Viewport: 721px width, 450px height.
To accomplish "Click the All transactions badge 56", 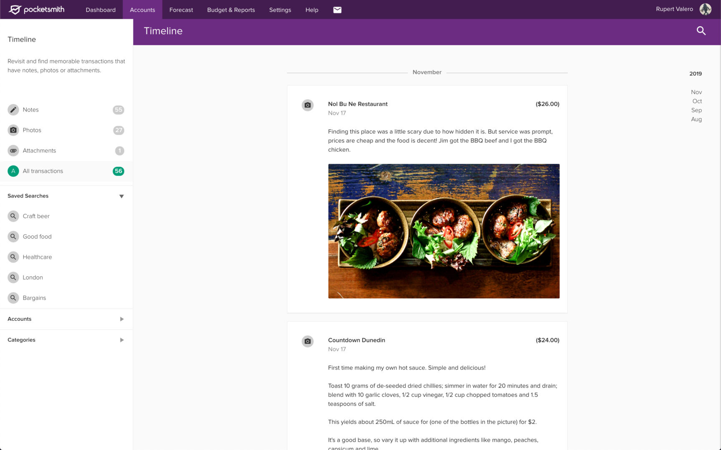I will click(118, 171).
